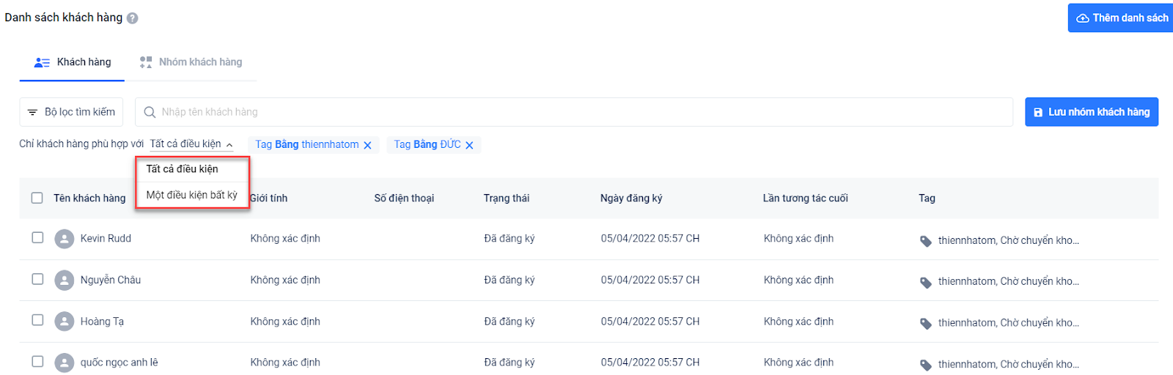Check the box for Kevin Rudd

pyautogui.click(x=37, y=238)
